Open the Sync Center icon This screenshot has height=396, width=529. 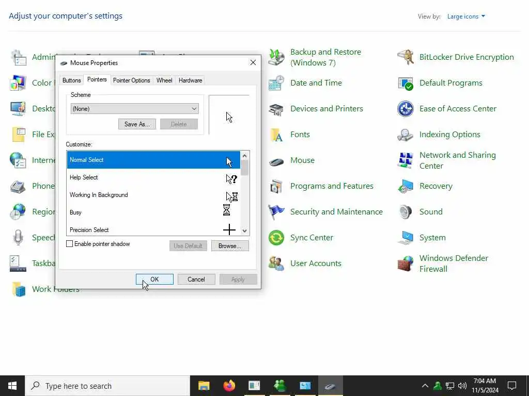pos(276,238)
